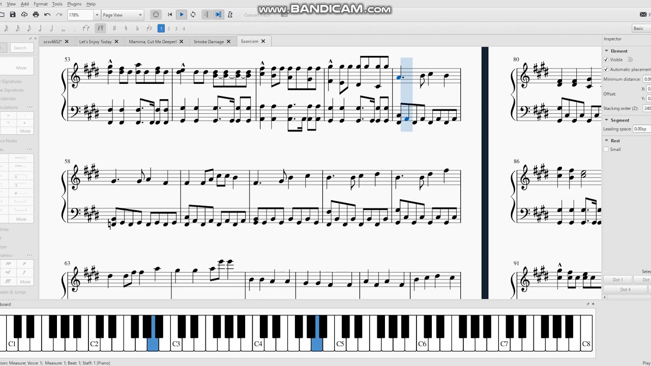
Task: Click the flip direction icon
Action: pos(149,28)
